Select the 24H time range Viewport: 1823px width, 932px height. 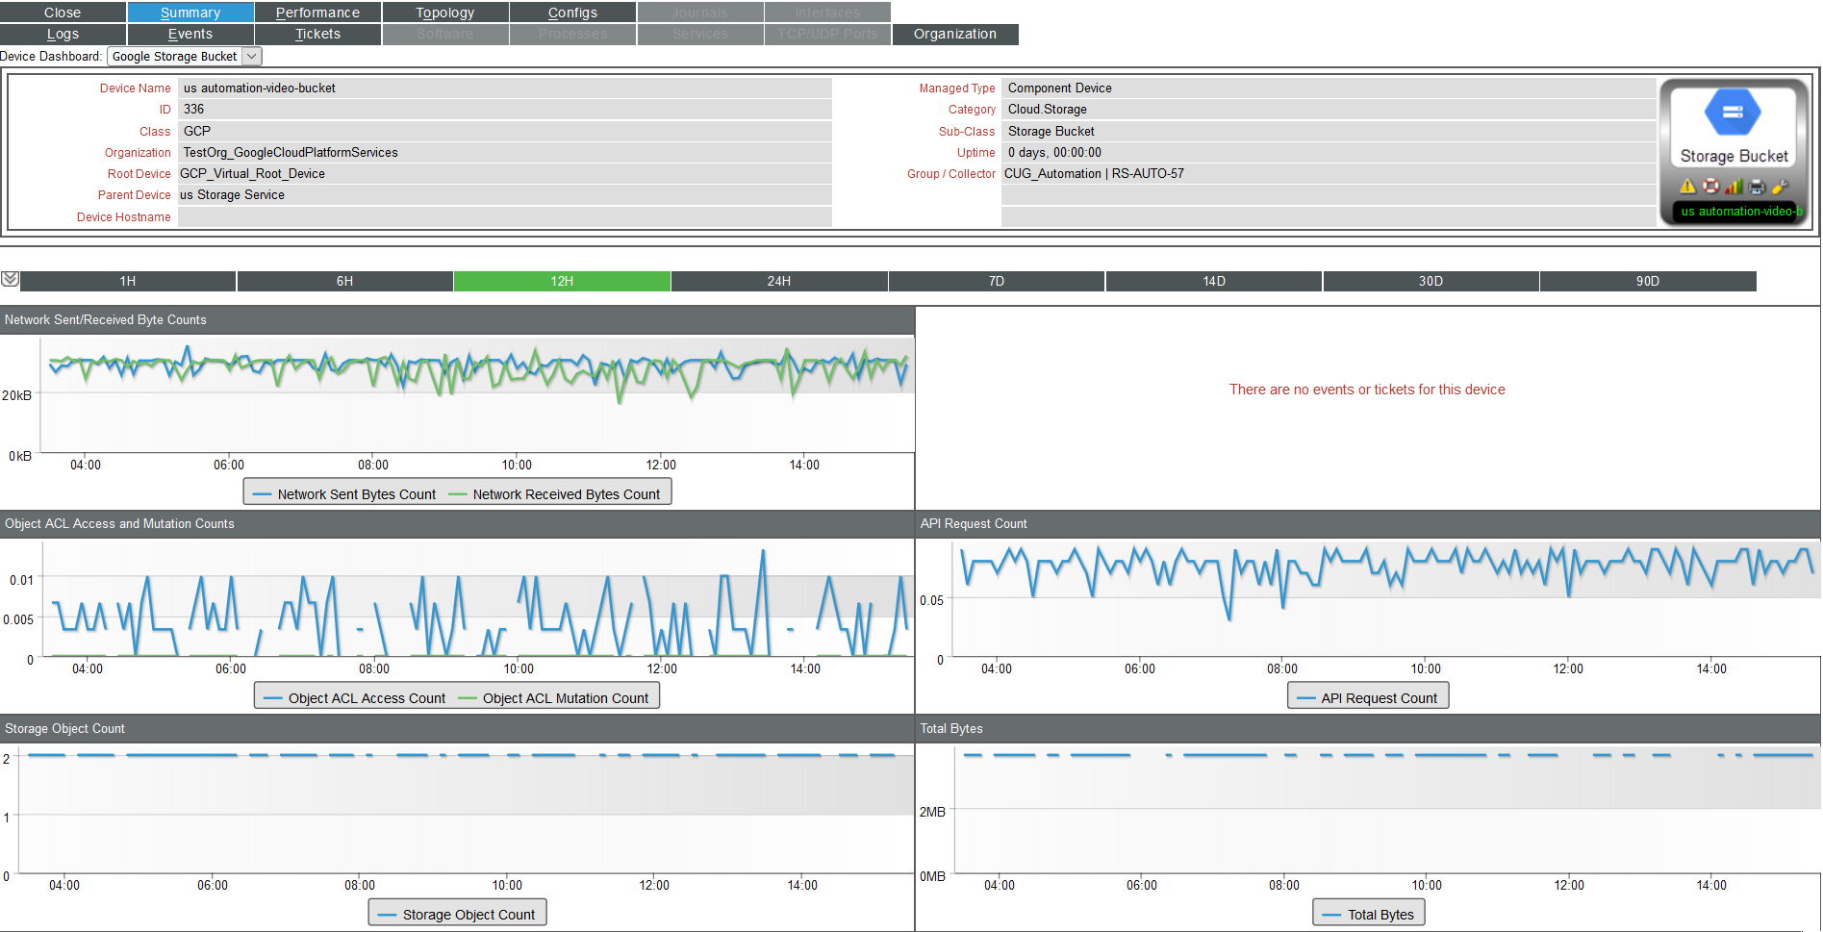coord(779,280)
